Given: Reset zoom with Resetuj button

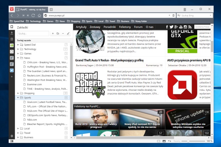Looking at the screenshot, I should point(177,141).
